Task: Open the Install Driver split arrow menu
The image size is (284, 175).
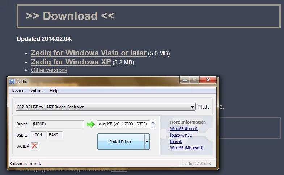Action: tap(147, 141)
